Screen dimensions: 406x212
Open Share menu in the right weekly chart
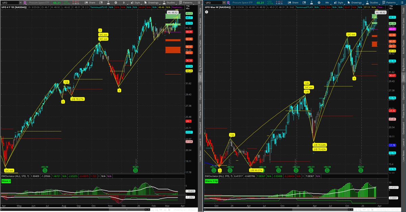[293, 3]
